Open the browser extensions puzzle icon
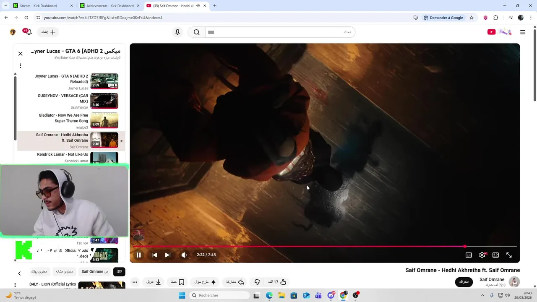Screen dimensions: 537x302 tap(496, 18)
